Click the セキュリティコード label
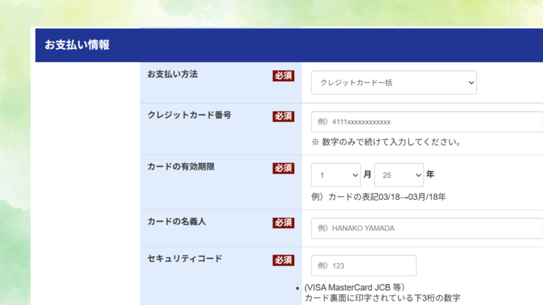This screenshot has width=543, height=305. tap(185, 258)
